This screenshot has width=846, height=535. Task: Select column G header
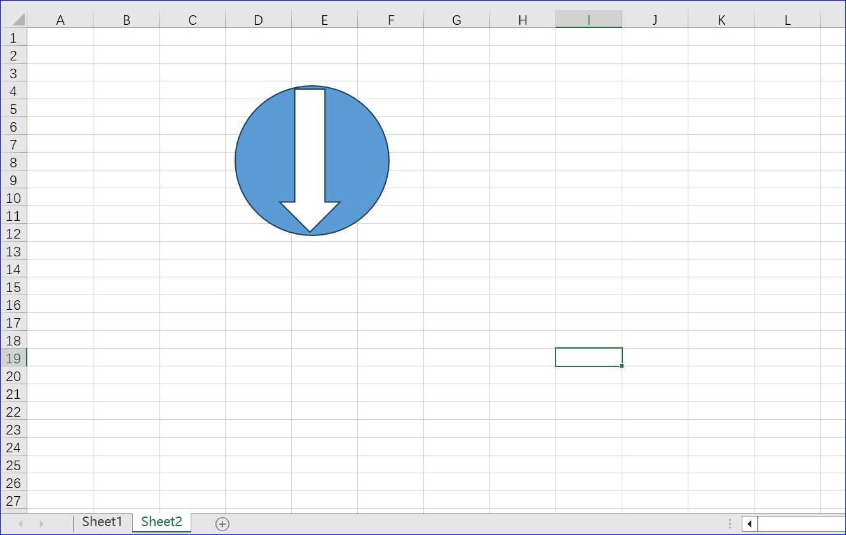tap(457, 20)
